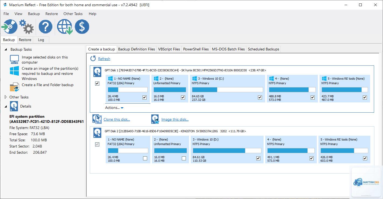Open the Other Tasks menu
383x199 pixels.
(73, 14)
